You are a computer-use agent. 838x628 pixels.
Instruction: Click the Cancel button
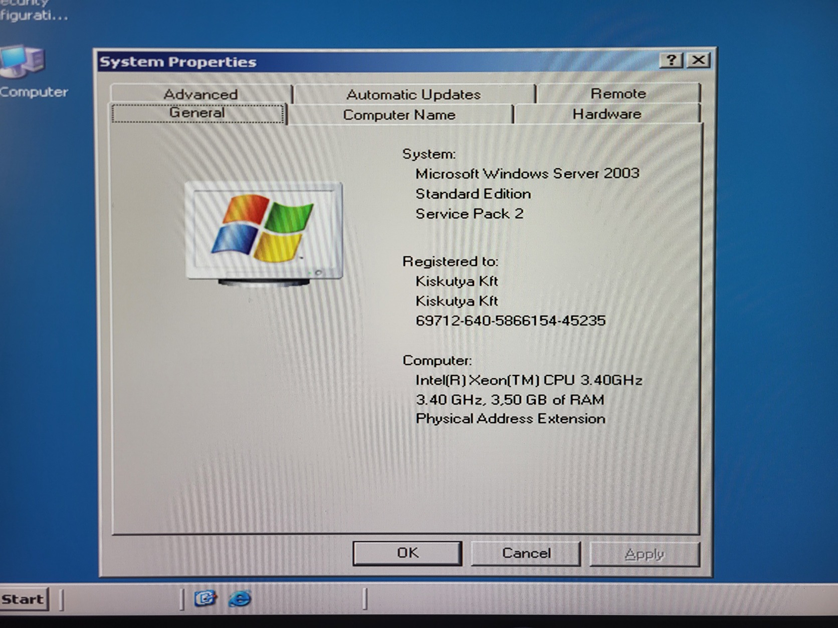pyautogui.click(x=526, y=553)
